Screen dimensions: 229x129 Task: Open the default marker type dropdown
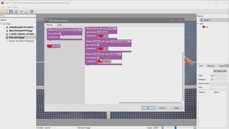tap(77, 30)
